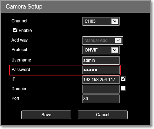Check the checkbox beside the Domain field
Image resolution: width=154 pixels, height=129 pixels.
(x=123, y=88)
